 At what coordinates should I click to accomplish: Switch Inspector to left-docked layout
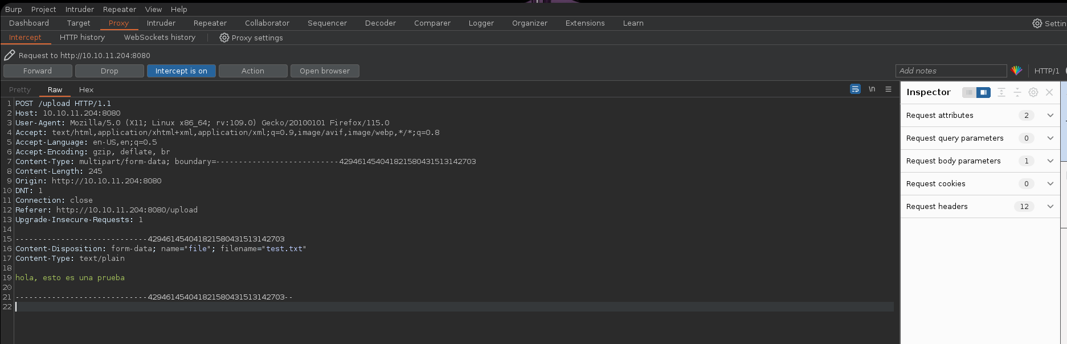968,92
